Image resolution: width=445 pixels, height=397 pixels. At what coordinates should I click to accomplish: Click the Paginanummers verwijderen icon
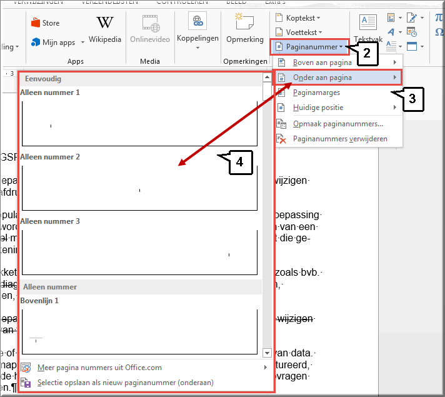281,139
